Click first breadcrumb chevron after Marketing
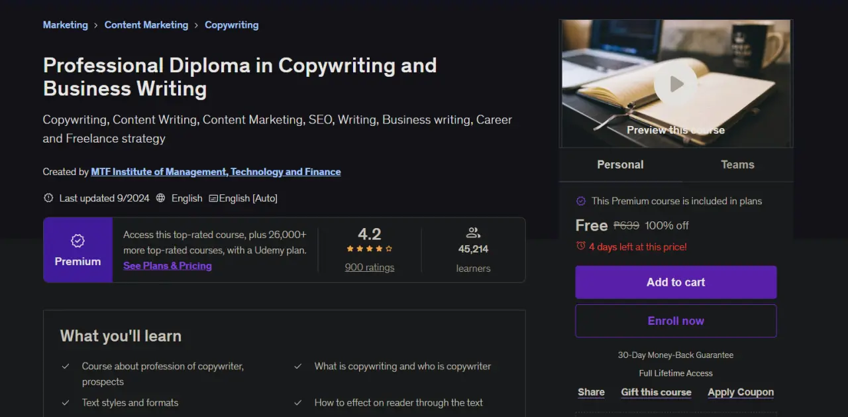 tap(96, 25)
